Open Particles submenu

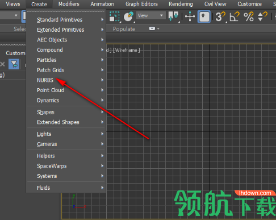point(66,60)
